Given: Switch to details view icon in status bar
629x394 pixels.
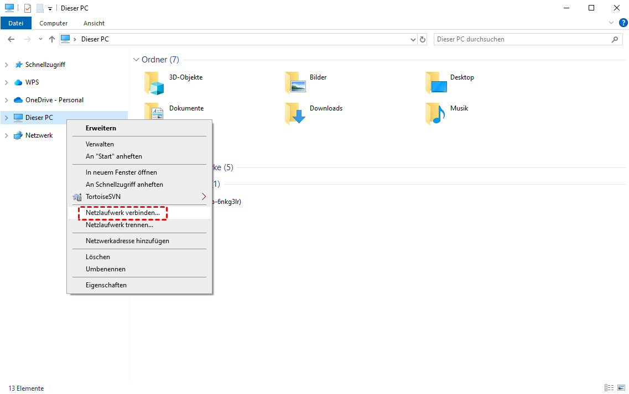Looking at the screenshot, I should [609, 387].
